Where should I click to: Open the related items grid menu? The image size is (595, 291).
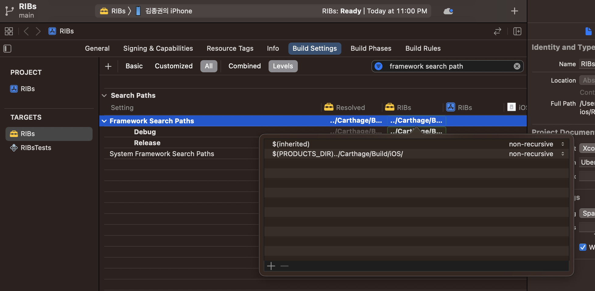[x=9, y=31]
